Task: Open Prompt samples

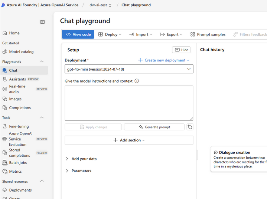Action: (208, 34)
